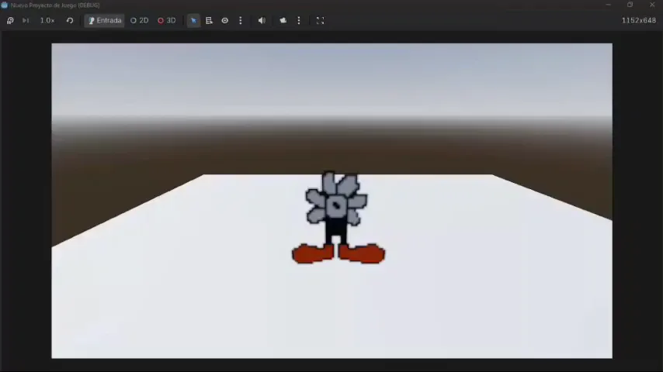Image resolution: width=663 pixels, height=372 pixels.
Task: Mute game audio with the speaker icon
Action: point(262,20)
